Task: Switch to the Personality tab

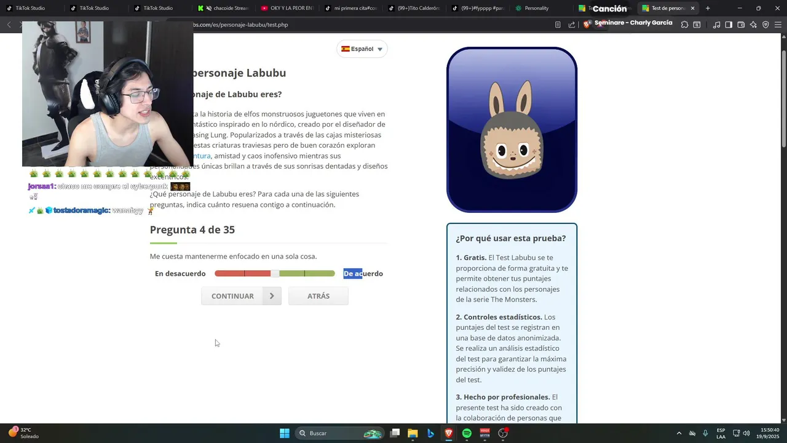Action: point(541,8)
